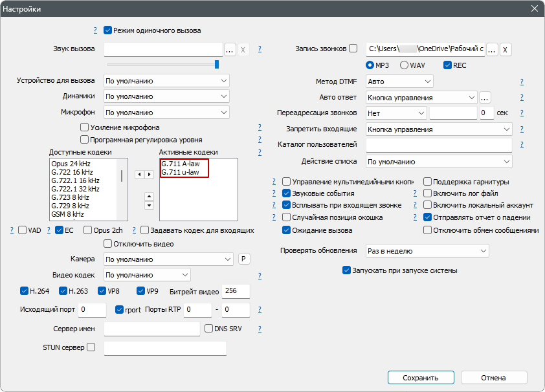This screenshot has height=392, width=545.
Task: Open the '...' button beside Авто ответ
Action: coord(485,97)
